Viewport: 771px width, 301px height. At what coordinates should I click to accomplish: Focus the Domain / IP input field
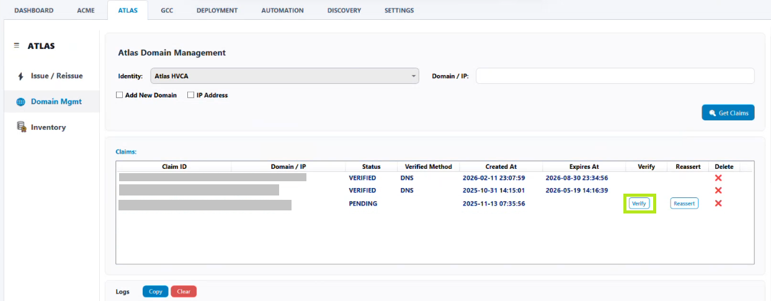615,76
